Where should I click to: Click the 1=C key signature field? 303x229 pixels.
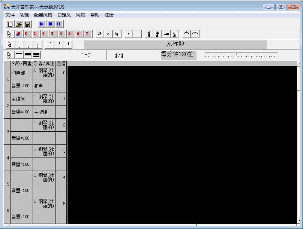tap(86, 55)
